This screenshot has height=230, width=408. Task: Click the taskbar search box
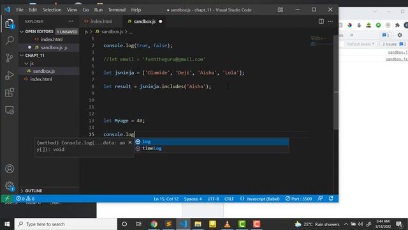[66, 224]
